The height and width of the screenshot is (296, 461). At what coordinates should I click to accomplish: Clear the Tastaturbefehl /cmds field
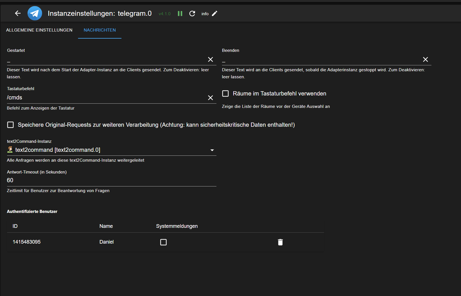coord(210,98)
